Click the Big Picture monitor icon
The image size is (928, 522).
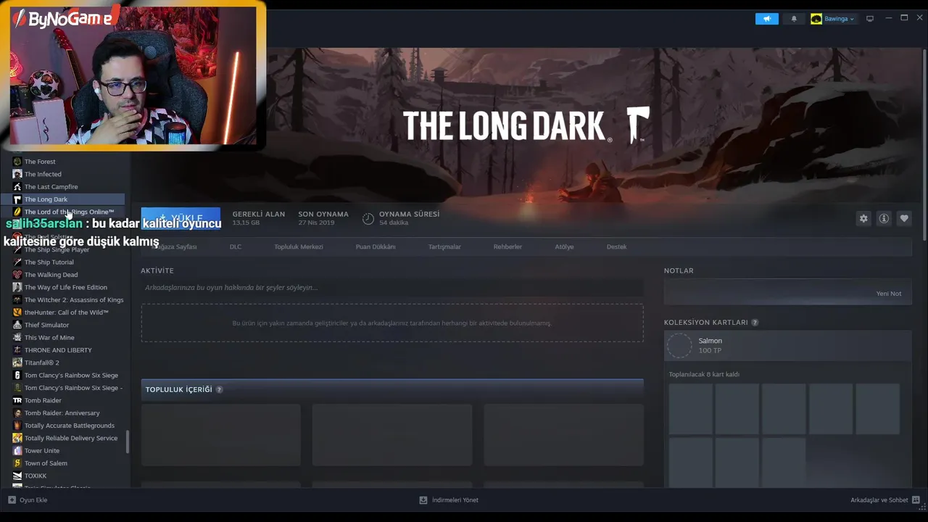coord(870,19)
